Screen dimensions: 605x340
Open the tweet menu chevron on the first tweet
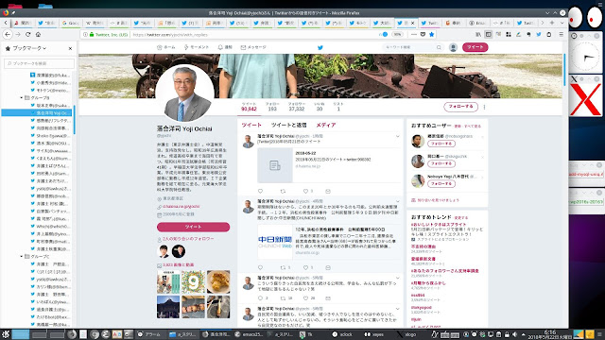pyautogui.click(x=397, y=136)
